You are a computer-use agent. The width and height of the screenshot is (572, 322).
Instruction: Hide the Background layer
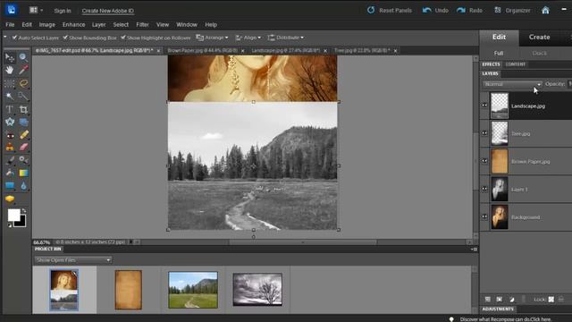coord(484,216)
